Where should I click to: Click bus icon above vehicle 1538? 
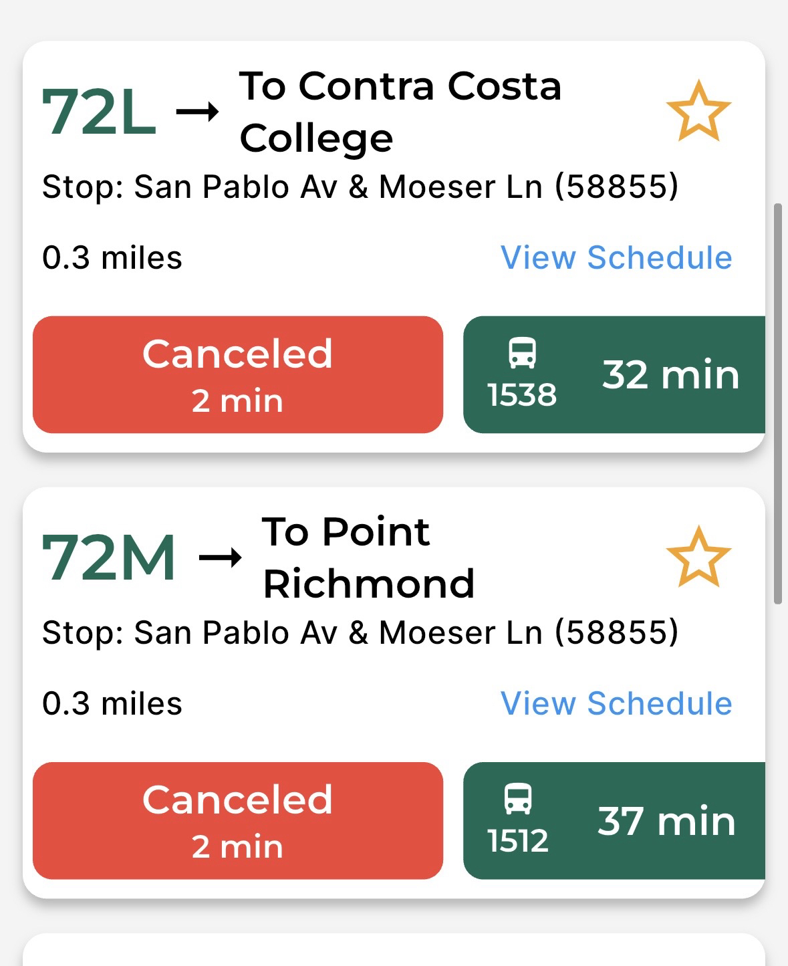click(x=522, y=353)
